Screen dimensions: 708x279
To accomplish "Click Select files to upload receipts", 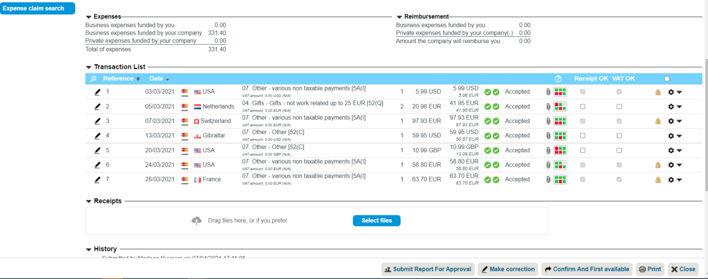I will [x=377, y=221].
